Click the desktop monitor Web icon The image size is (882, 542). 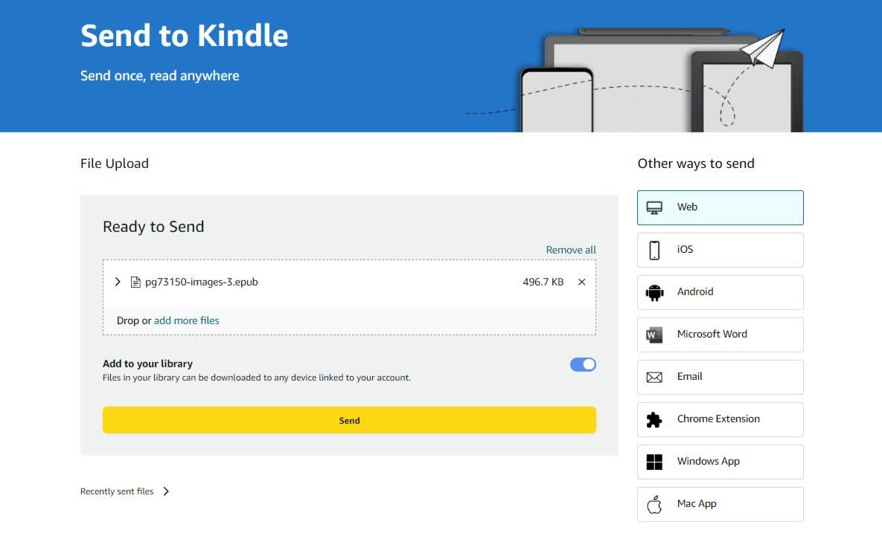pos(654,207)
